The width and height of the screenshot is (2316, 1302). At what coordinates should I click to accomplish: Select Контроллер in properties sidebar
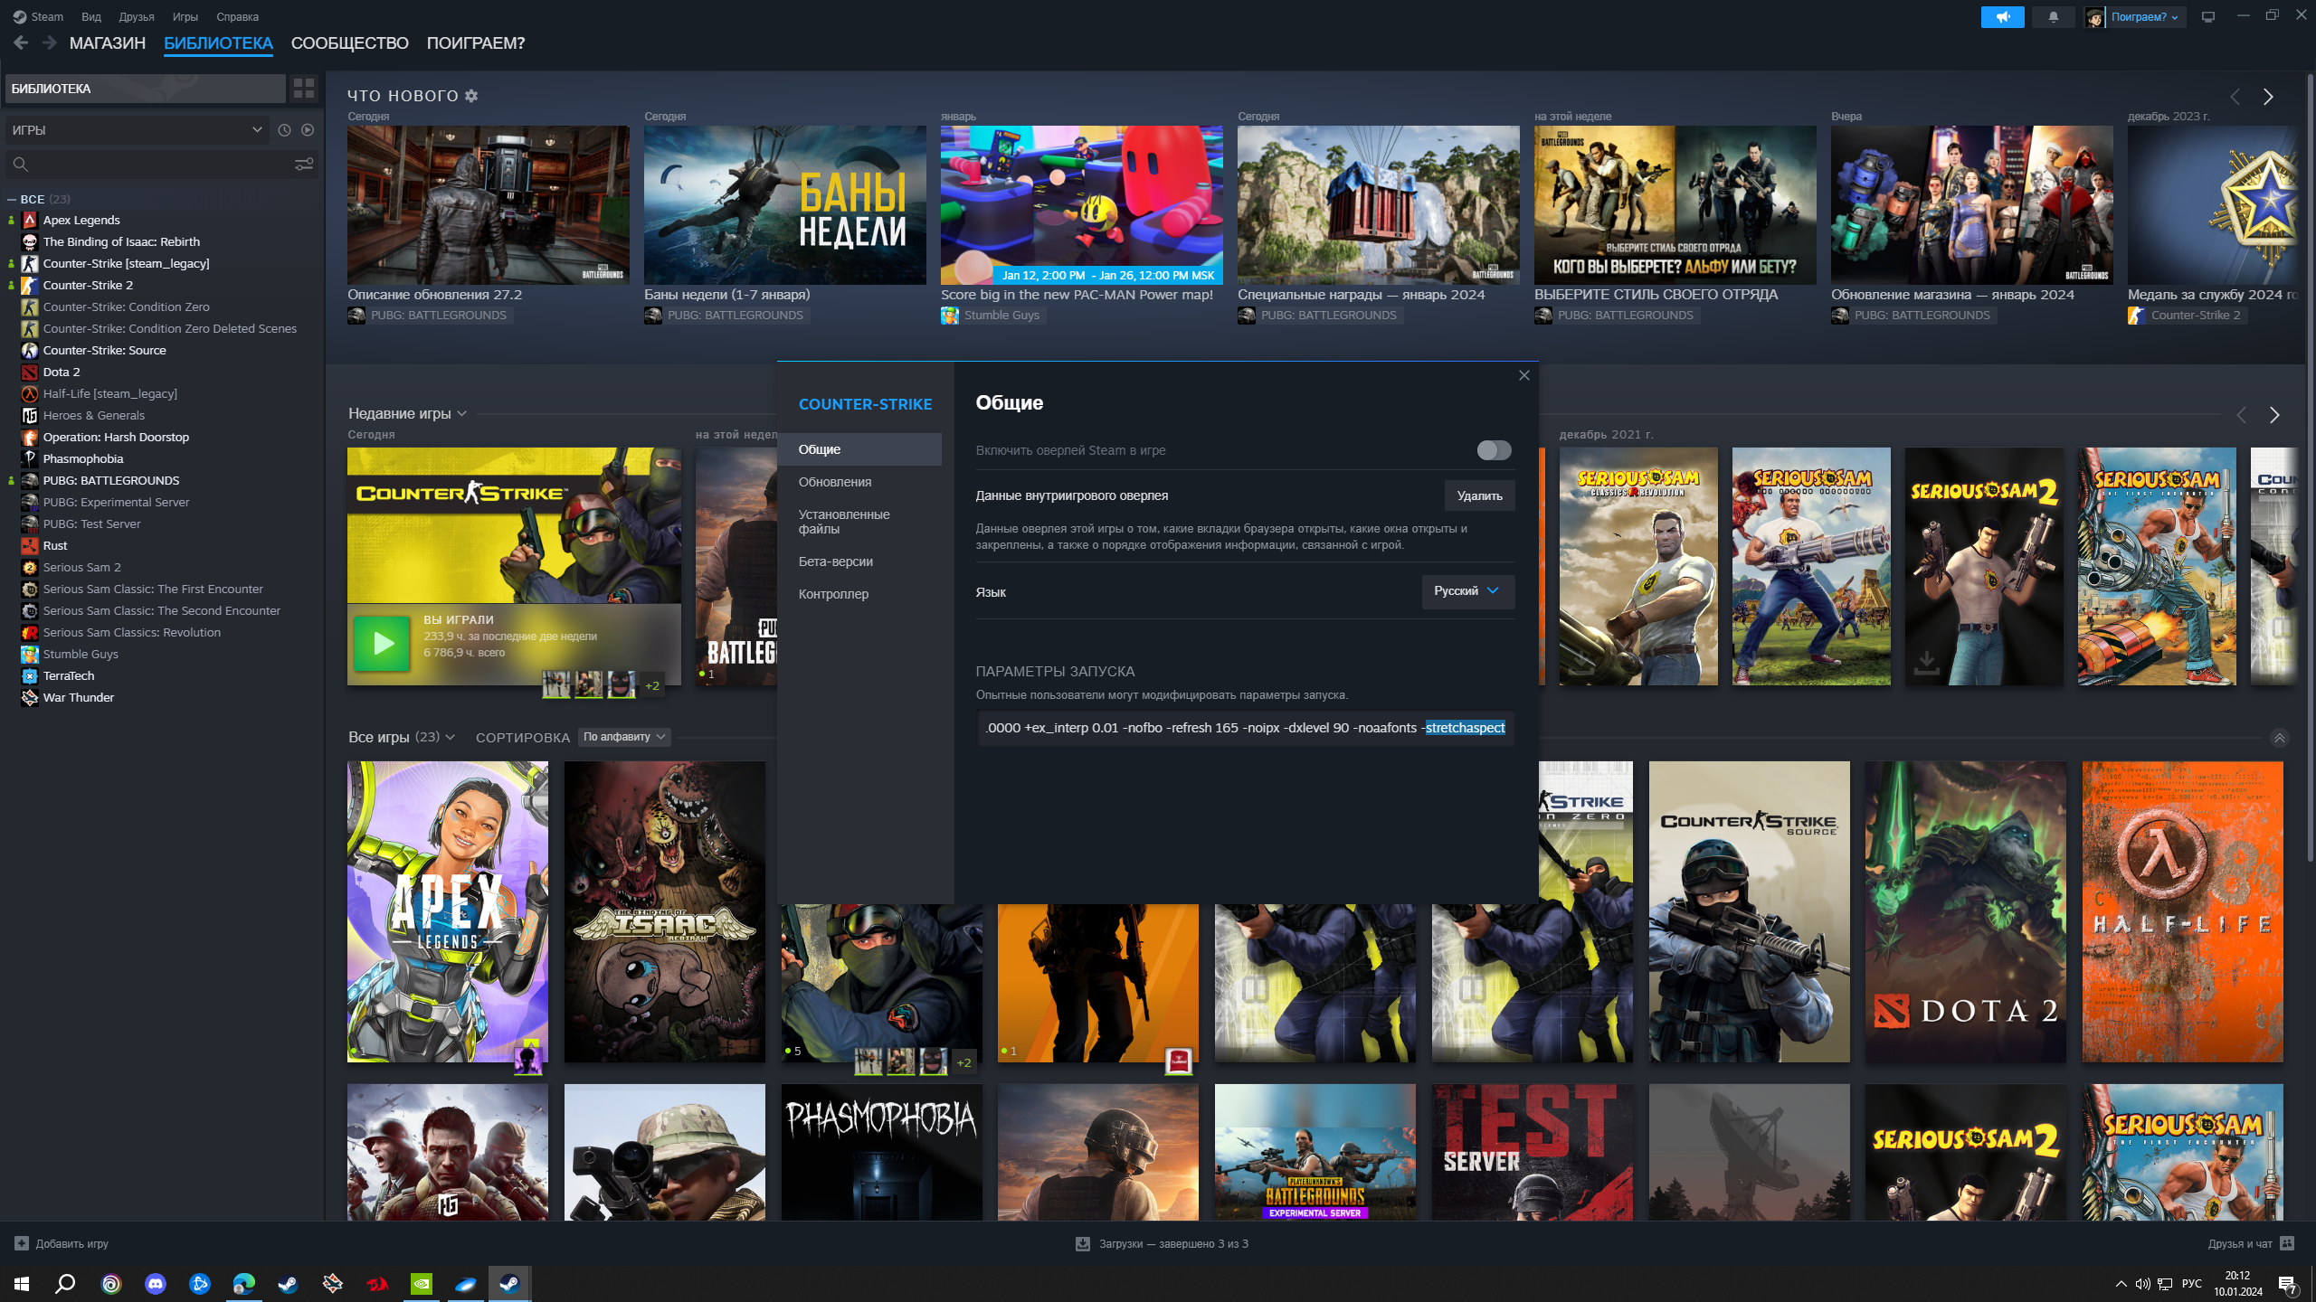[x=859, y=594]
